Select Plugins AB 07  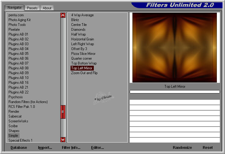pos(18,63)
